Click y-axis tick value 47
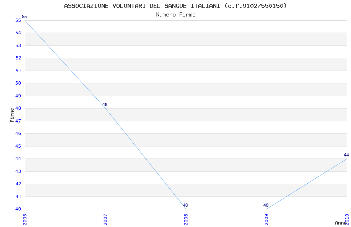 (18, 121)
